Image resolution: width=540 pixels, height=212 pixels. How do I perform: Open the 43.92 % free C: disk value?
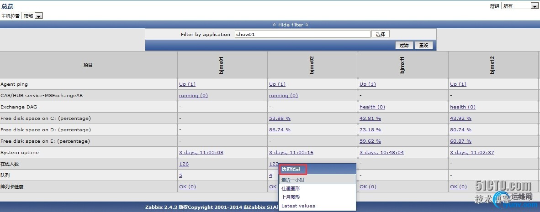point(461,118)
